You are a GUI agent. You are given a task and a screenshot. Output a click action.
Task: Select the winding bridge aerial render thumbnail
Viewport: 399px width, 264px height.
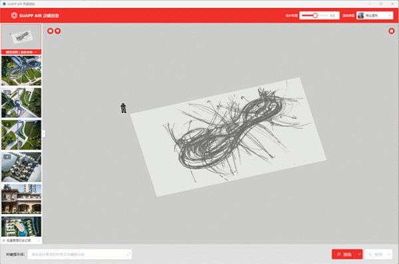[x=21, y=70]
